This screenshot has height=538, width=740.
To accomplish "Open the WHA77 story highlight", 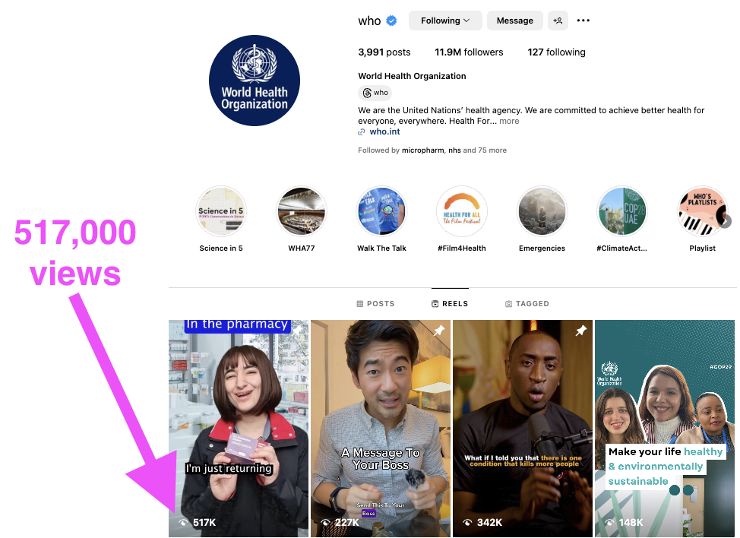I will point(301,210).
